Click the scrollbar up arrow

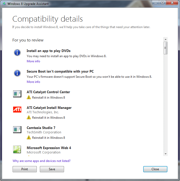[166, 39]
